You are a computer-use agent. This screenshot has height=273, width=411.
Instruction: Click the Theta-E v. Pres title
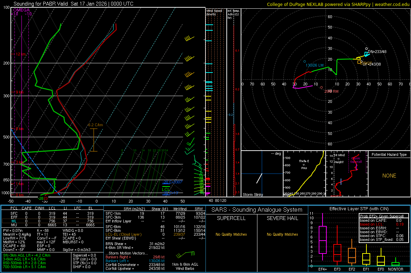tap(304, 164)
